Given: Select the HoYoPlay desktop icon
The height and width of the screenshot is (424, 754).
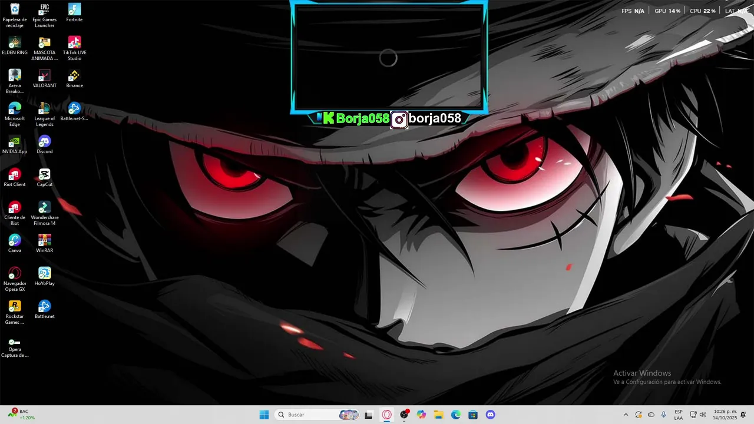Looking at the screenshot, I should 45,276.
